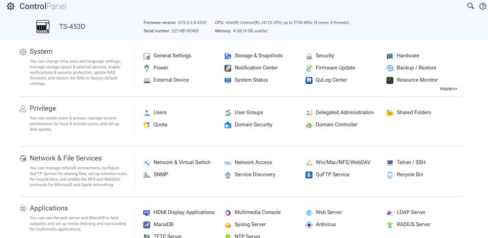This screenshot has width=488, height=238.
Task: Open Multimedia Console icon
Action: coord(228,213)
